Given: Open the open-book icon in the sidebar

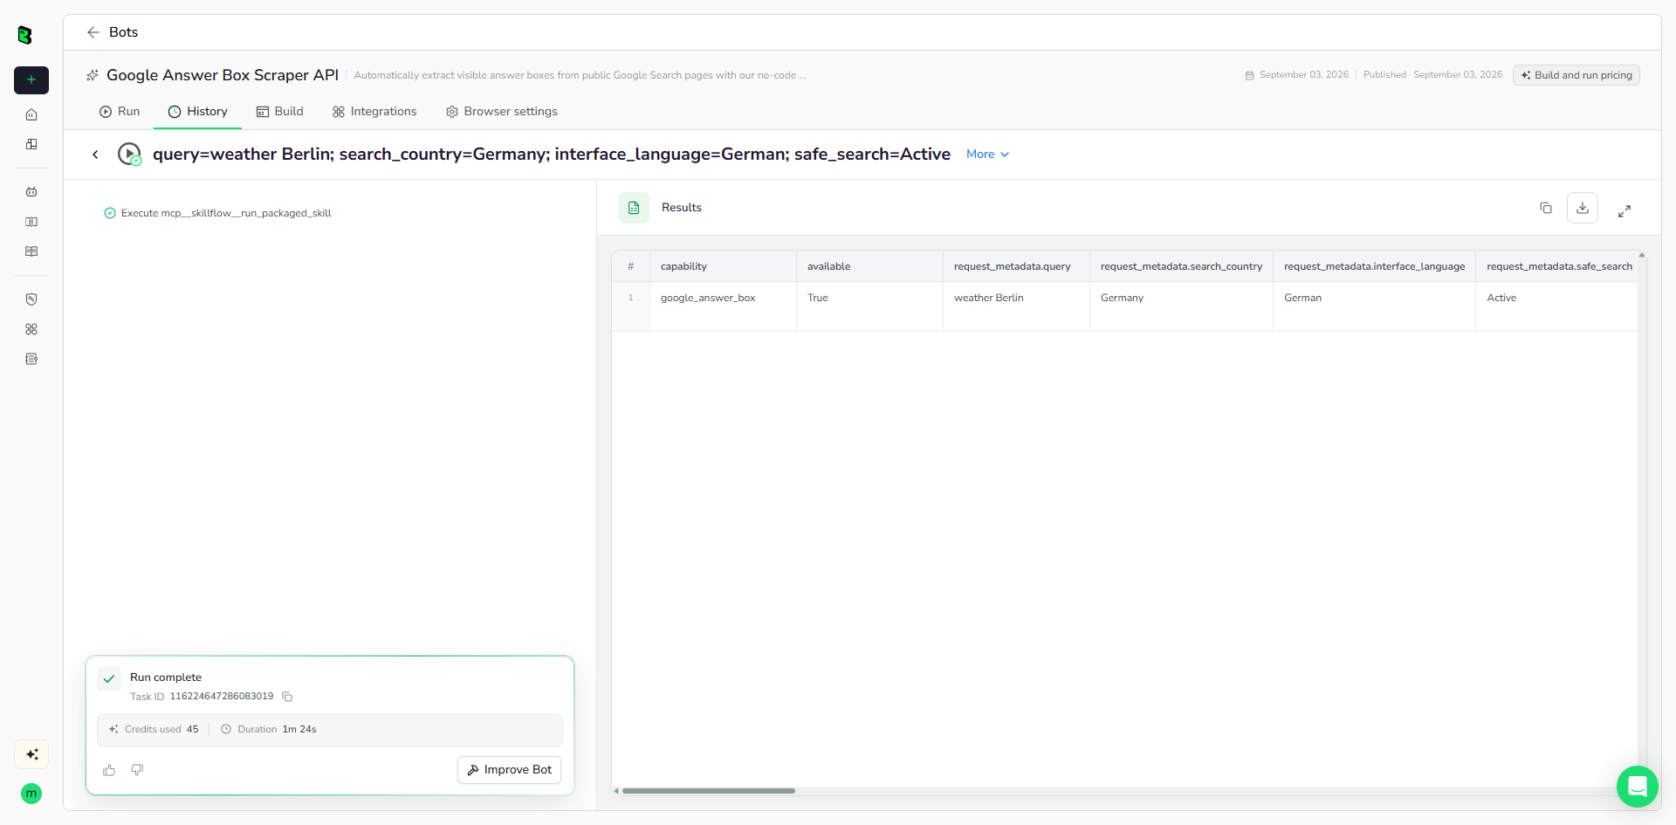Looking at the screenshot, I should coord(31,251).
